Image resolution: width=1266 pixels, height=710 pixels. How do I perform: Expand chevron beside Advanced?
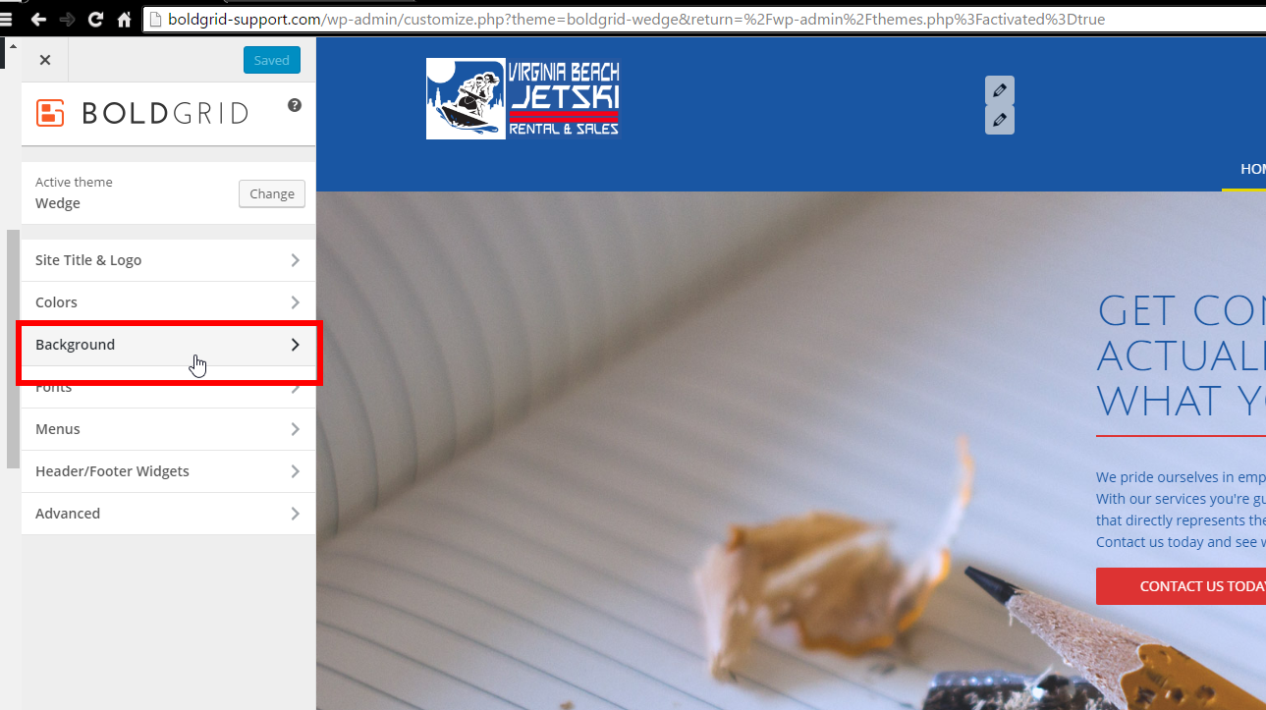pyautogui.click(x=296, y=514)
